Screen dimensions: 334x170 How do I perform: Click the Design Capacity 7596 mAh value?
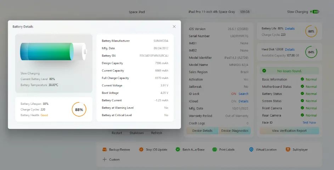(162, 63)
